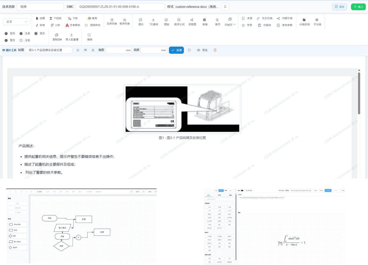Screen dimensions: 368x265
Task: Click the 宽度 width input field
Action: click(119, 50)
